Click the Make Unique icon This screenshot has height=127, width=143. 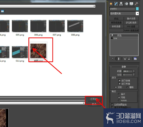(x=125, y=59)
